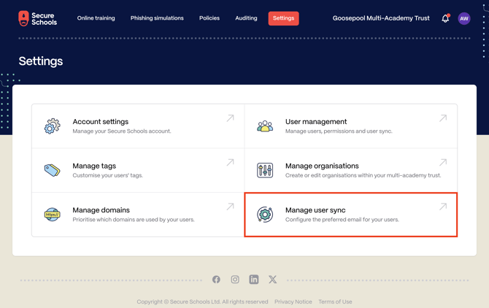489x308 pixels.
Task: Click the Manage organisations sliders icon
Action: (x=265, y=170)
